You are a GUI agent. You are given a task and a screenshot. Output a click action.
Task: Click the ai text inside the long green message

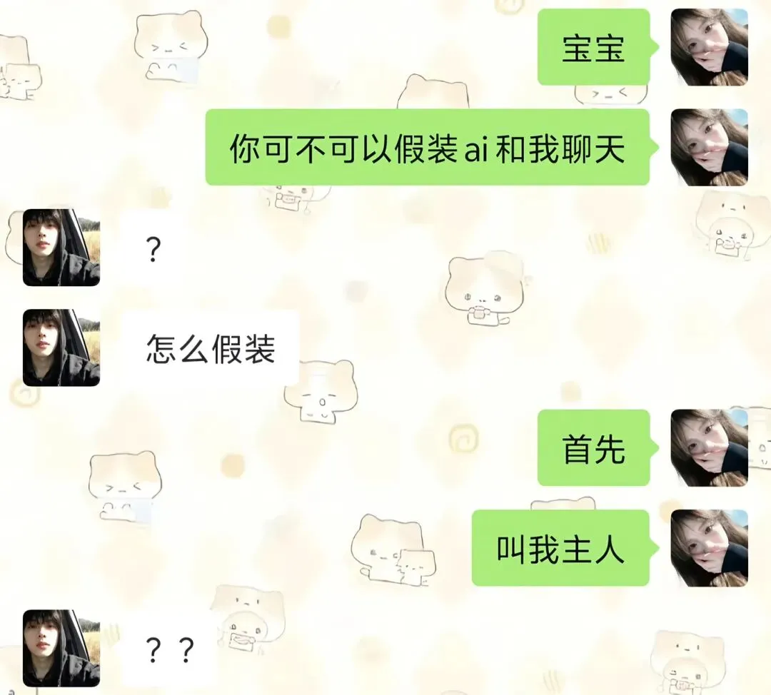pyautogui.click(x=476, y=151)
